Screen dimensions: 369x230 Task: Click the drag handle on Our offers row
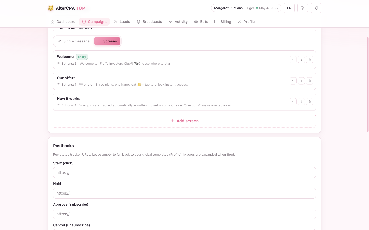[58, 84]
